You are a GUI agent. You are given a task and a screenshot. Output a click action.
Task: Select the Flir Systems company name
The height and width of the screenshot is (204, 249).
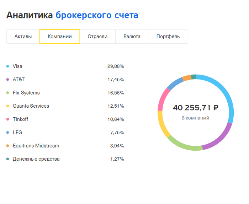pos(26,93)
